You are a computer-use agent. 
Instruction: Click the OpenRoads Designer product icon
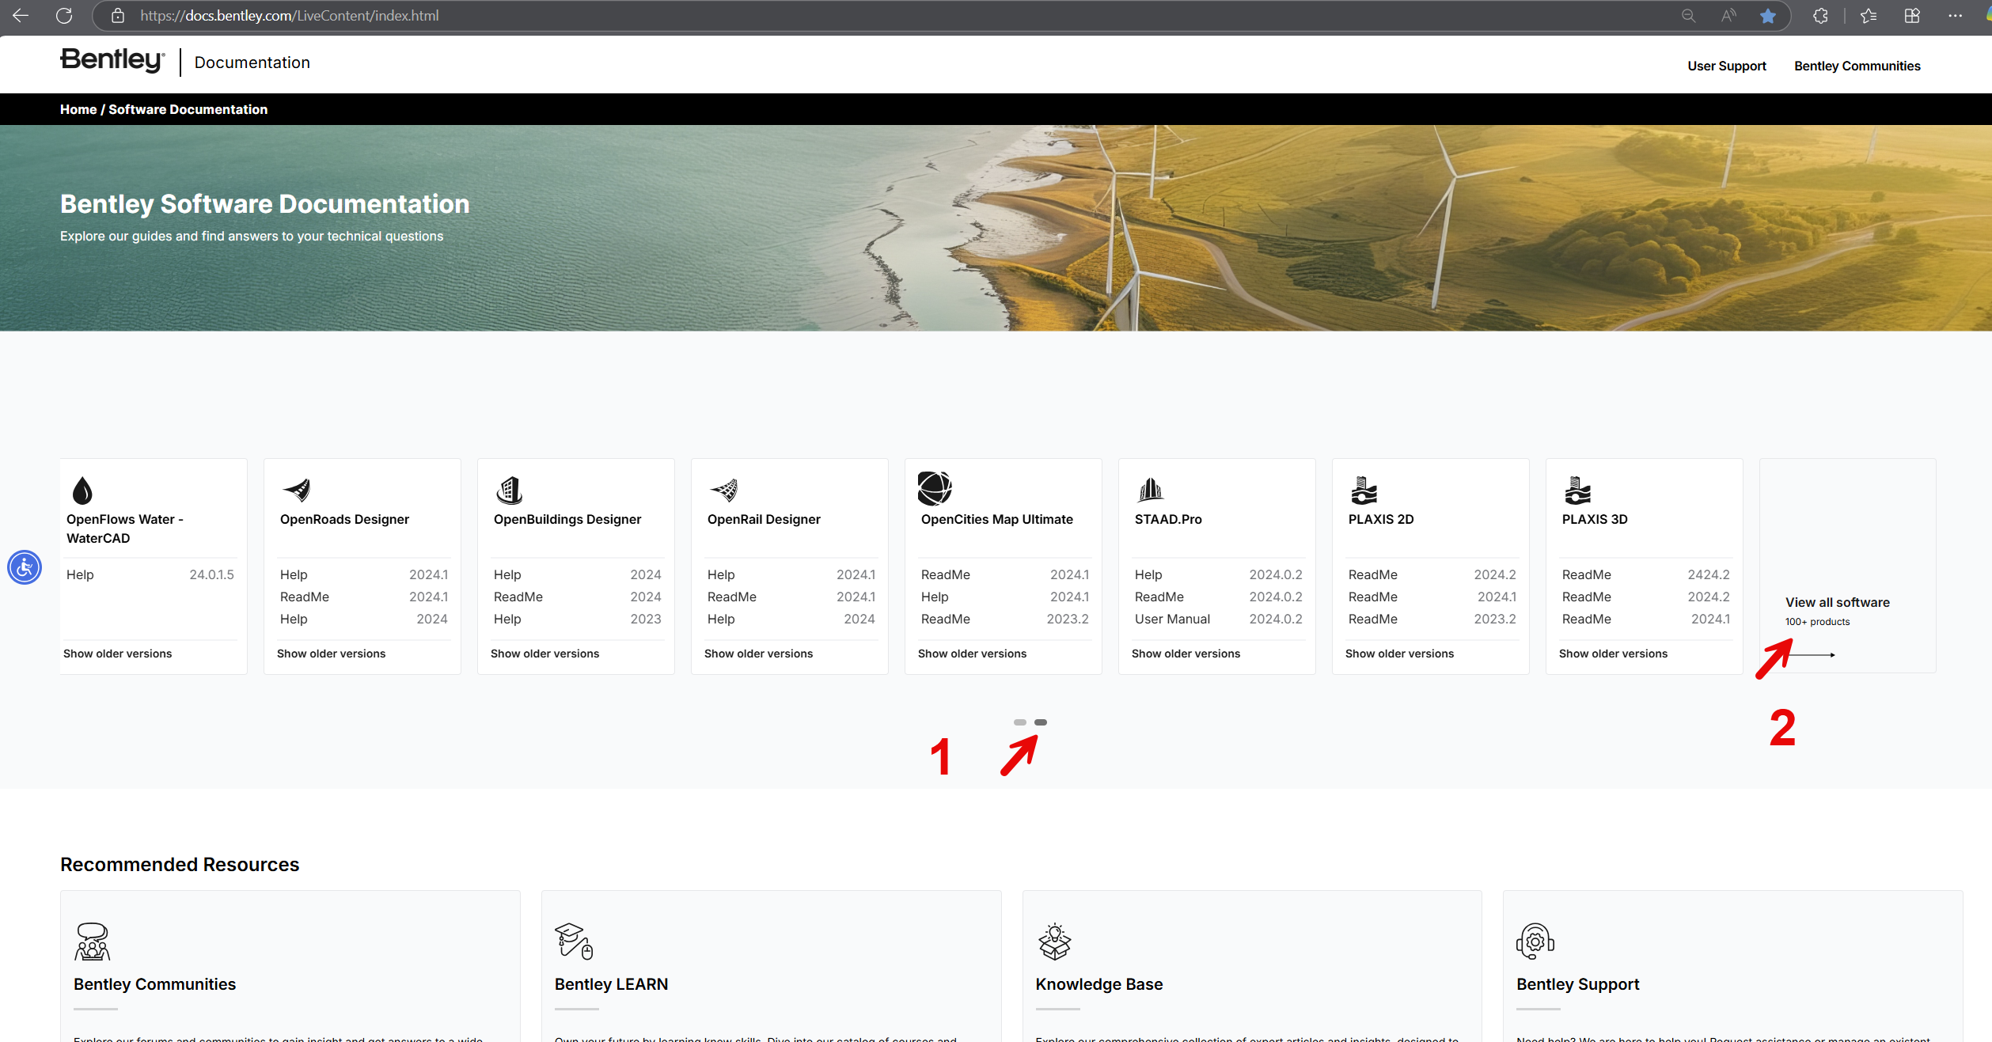tap(298, 489)
